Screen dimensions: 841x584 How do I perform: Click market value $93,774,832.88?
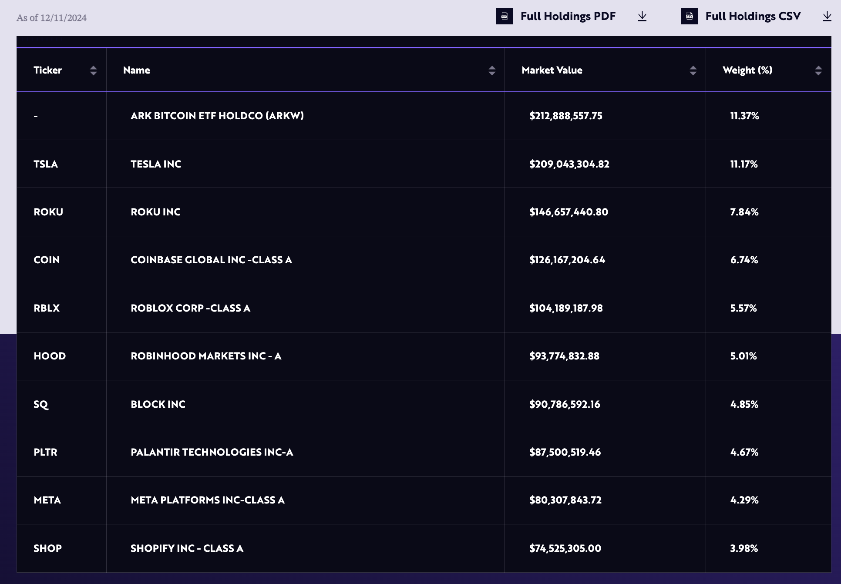564,356
